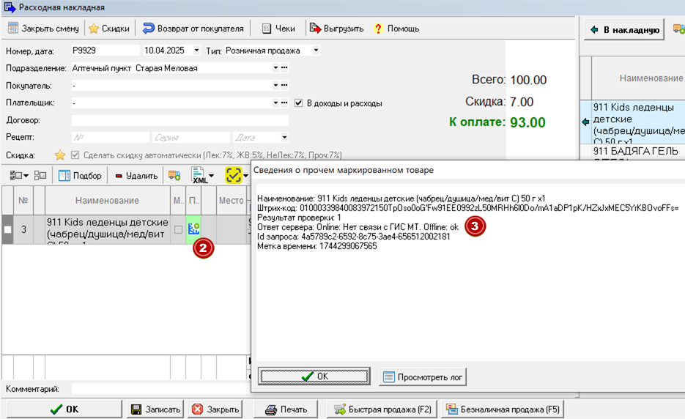The width and height of the screenshot is (685, 419).
Task: Click the truck icon beside В накладную
Action: point(678,29)
